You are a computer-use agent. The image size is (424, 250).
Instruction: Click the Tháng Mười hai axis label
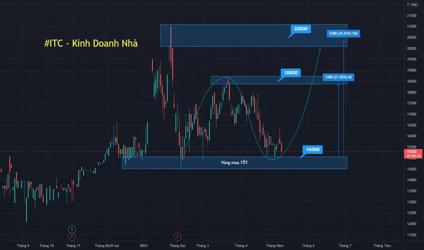pyautogui.click(x=107, y=245)
